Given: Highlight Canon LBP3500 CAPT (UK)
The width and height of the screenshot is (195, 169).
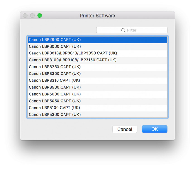Looking at the screenshot, I should point(97,88).
